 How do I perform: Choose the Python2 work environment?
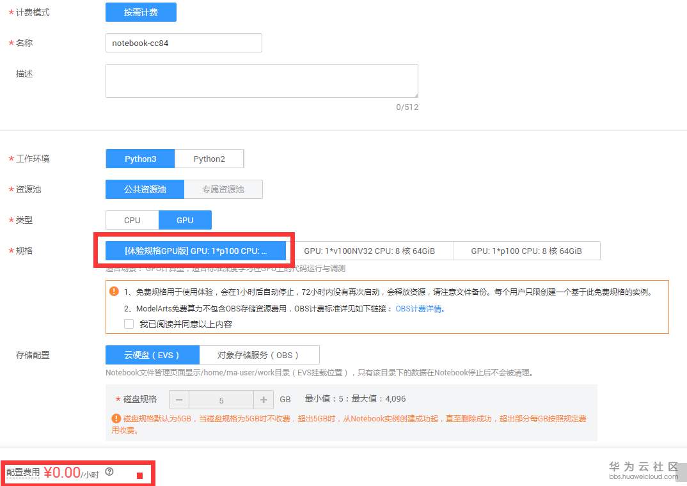(x=209, y=159)
